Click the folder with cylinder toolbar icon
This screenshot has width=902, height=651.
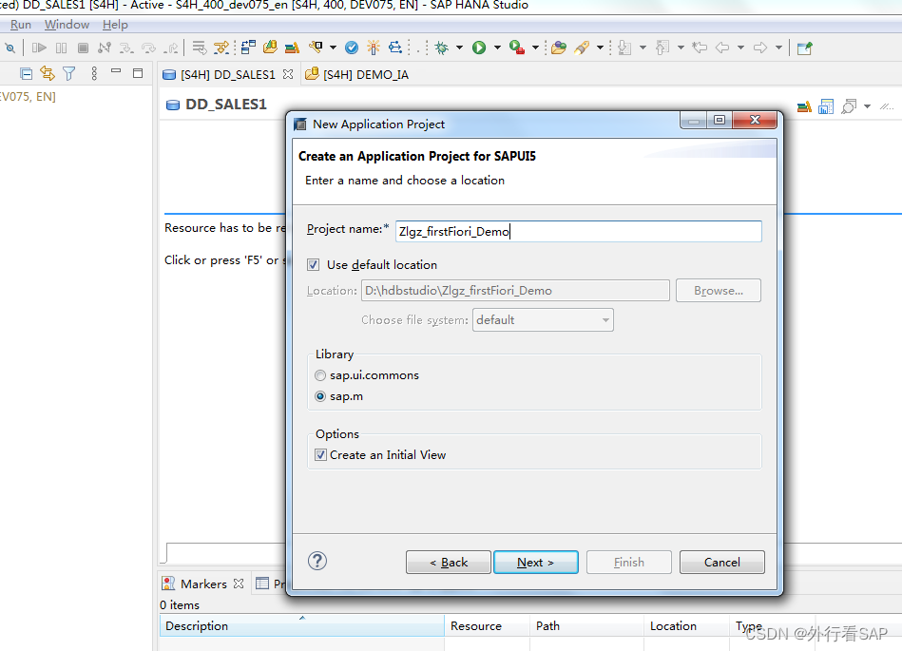pos(270,48)
